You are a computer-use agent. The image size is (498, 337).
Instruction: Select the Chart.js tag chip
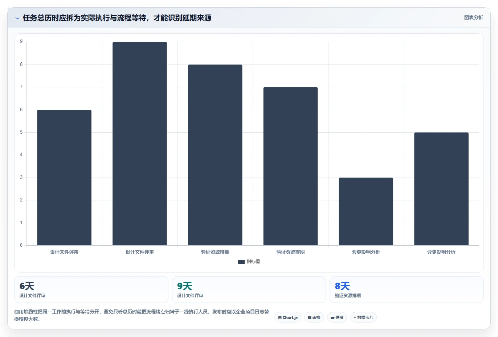pyautogui.click(x=288, y=317)
